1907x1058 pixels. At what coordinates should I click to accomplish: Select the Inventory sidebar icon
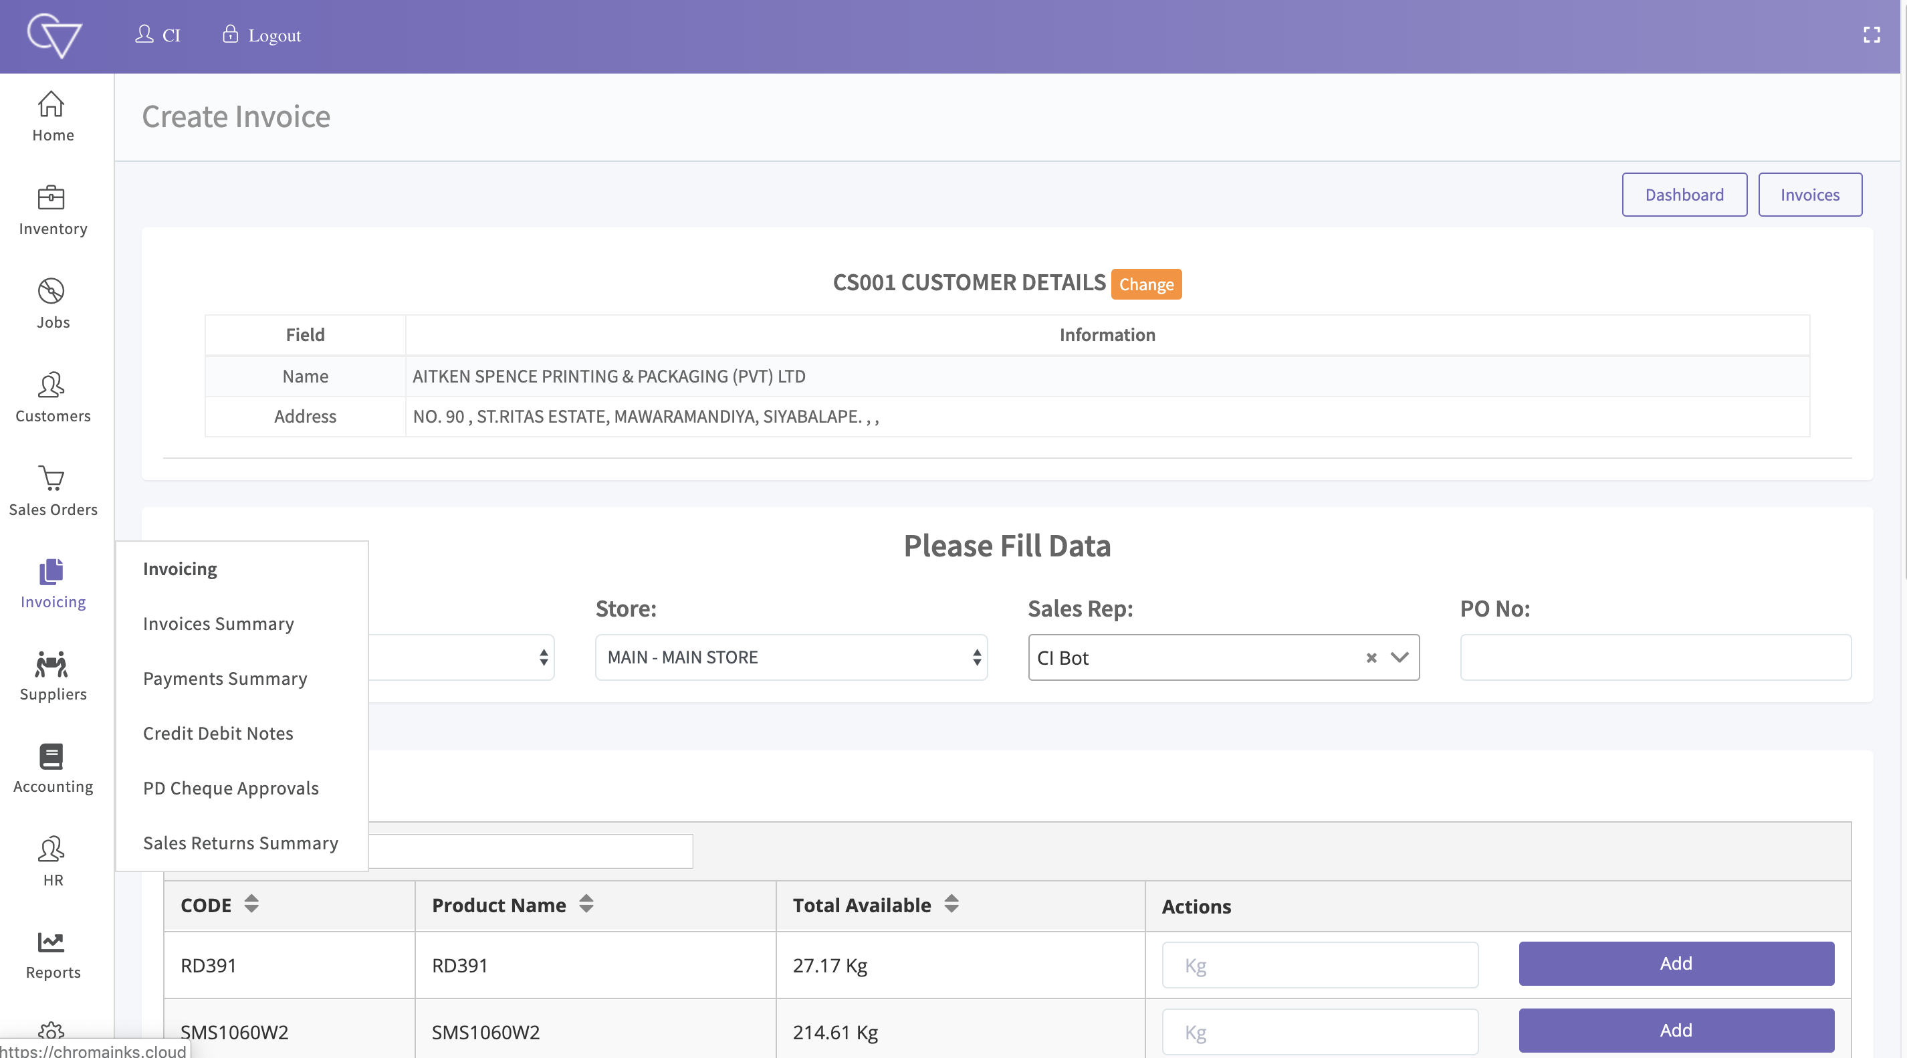pyautogui.click(x=52, y=210)
